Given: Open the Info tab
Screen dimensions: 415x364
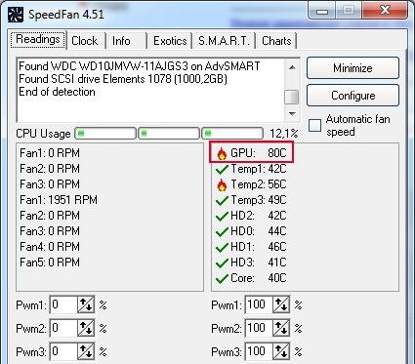Looking at the screenshot, I should pos(126,41).
